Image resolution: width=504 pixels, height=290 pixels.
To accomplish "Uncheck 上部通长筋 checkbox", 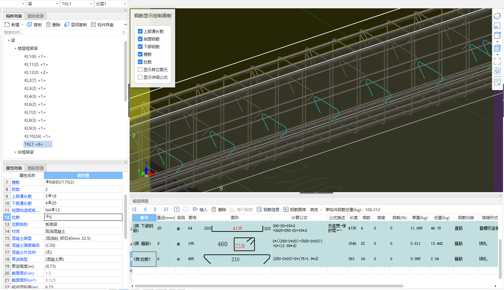I will click(140, 31).
